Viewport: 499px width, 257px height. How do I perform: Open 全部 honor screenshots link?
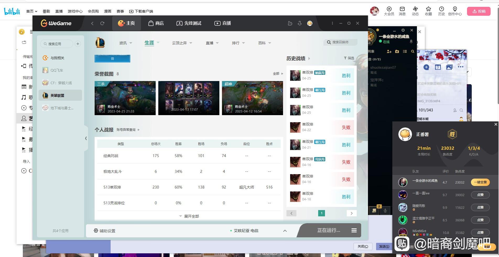point(278,74)
